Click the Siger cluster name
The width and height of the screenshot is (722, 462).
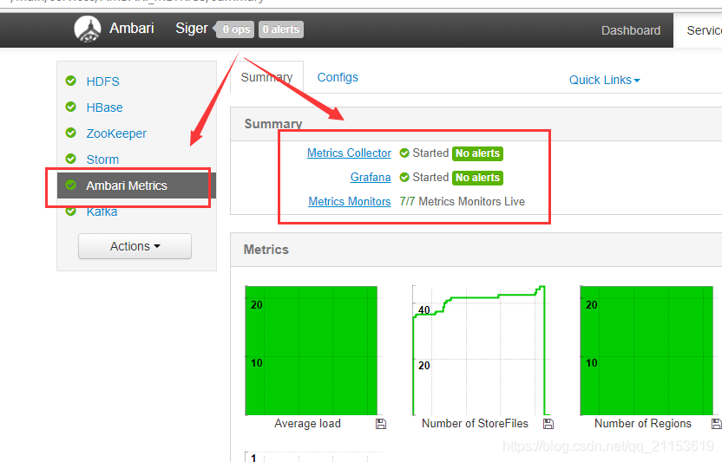[192, 28]
